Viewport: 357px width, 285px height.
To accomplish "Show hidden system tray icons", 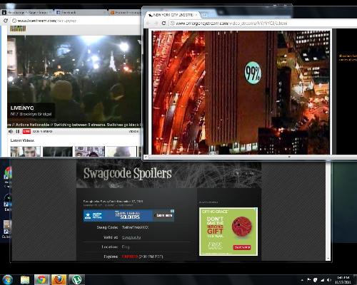I will click(x=302, y=280).
